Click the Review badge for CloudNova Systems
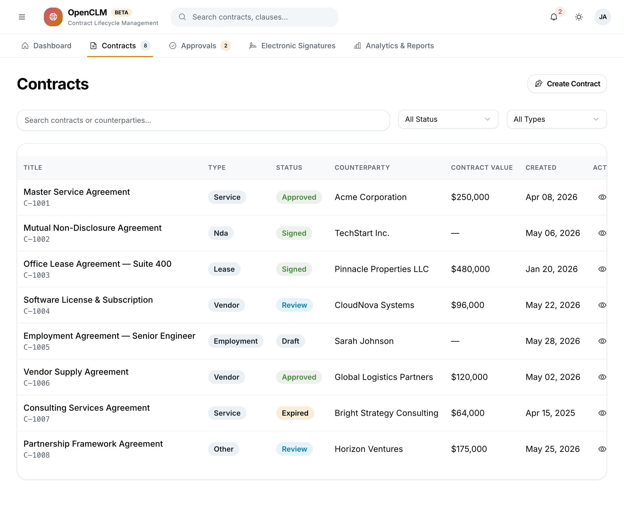Screen dimensions: 629x509 click(294, 305)
